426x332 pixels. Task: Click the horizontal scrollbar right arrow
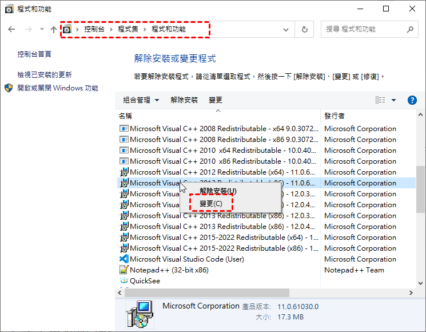(411, 293)
